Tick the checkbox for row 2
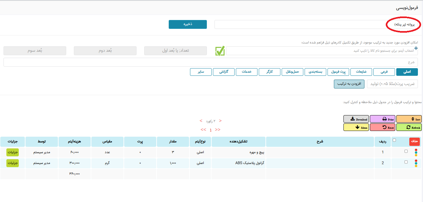 pos(406,162)
